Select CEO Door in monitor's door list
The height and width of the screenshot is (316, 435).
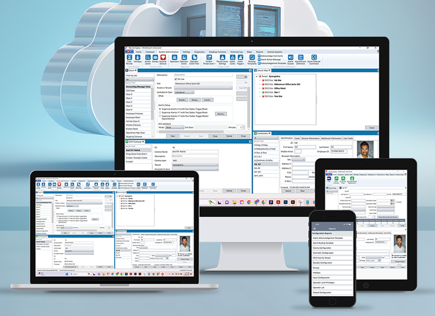tap(138, 90)
